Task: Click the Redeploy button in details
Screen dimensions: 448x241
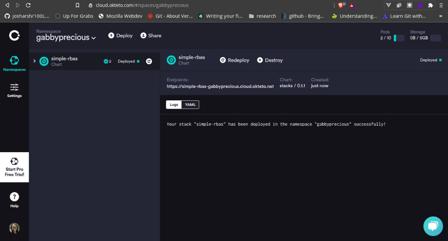Action: click(234, 60)
